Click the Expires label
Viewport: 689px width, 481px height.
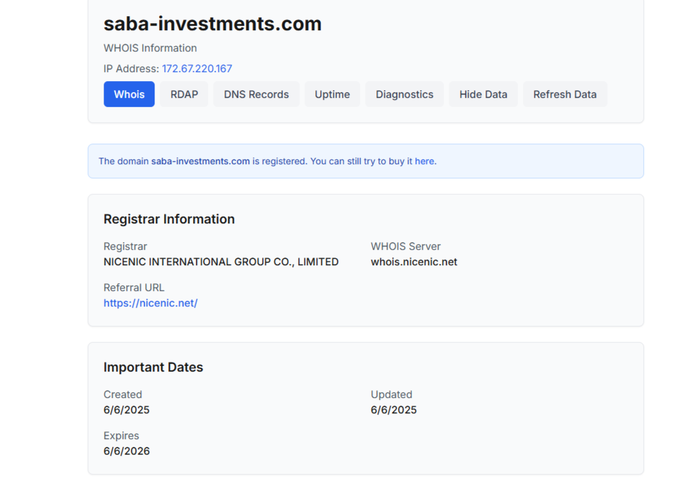pos(121,436)
